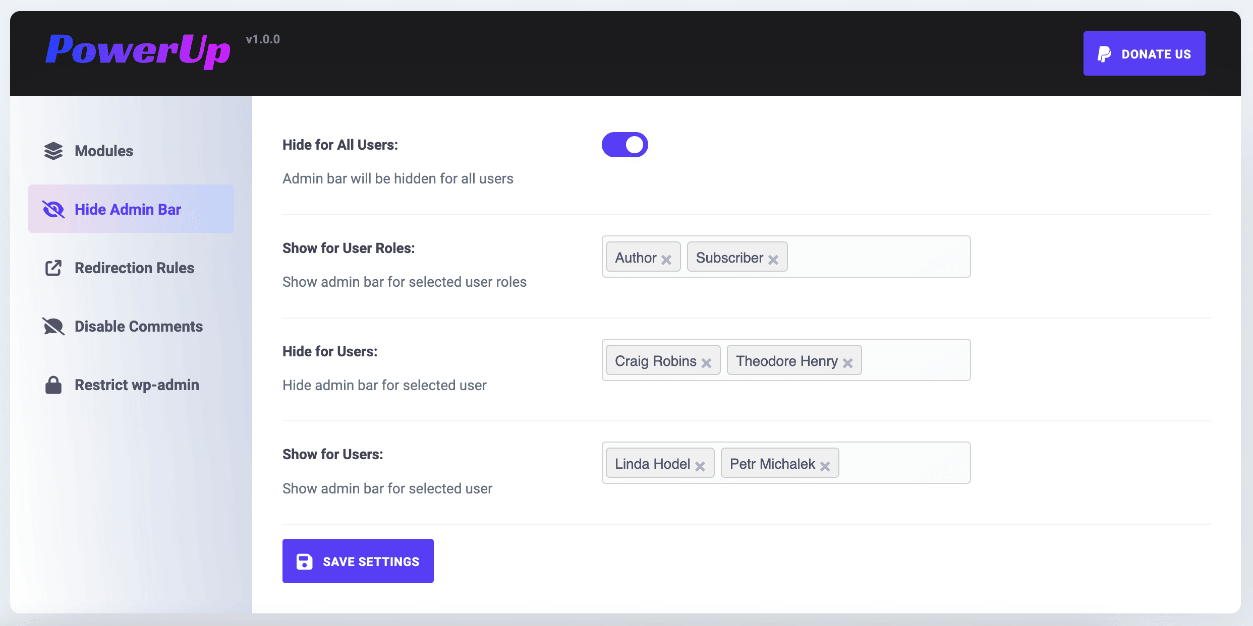Remove Subscriber role from Show for User Roles
Screen dimensions: 1253x626
pos(774,259)
